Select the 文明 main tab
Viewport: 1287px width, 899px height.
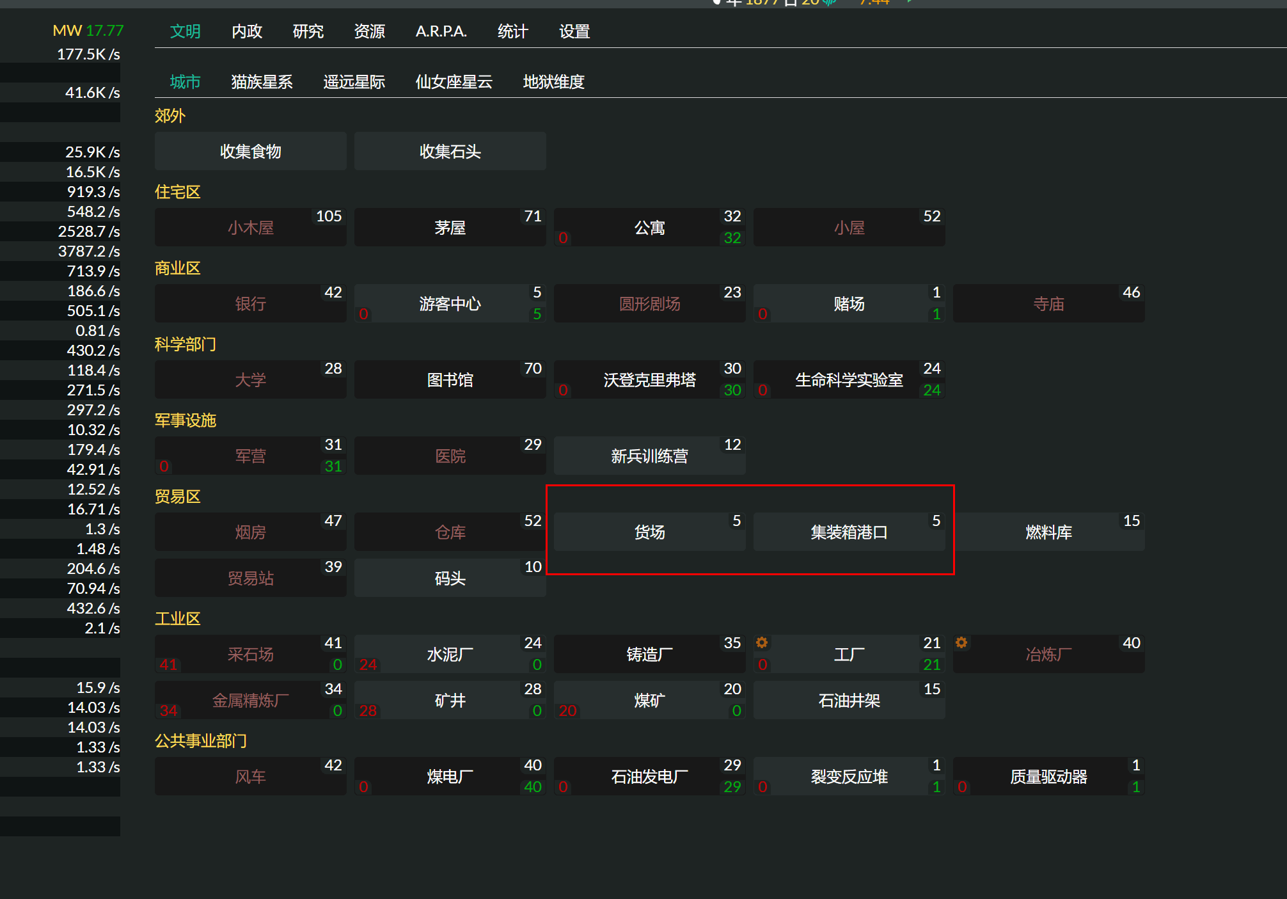(x=186, y=31)
